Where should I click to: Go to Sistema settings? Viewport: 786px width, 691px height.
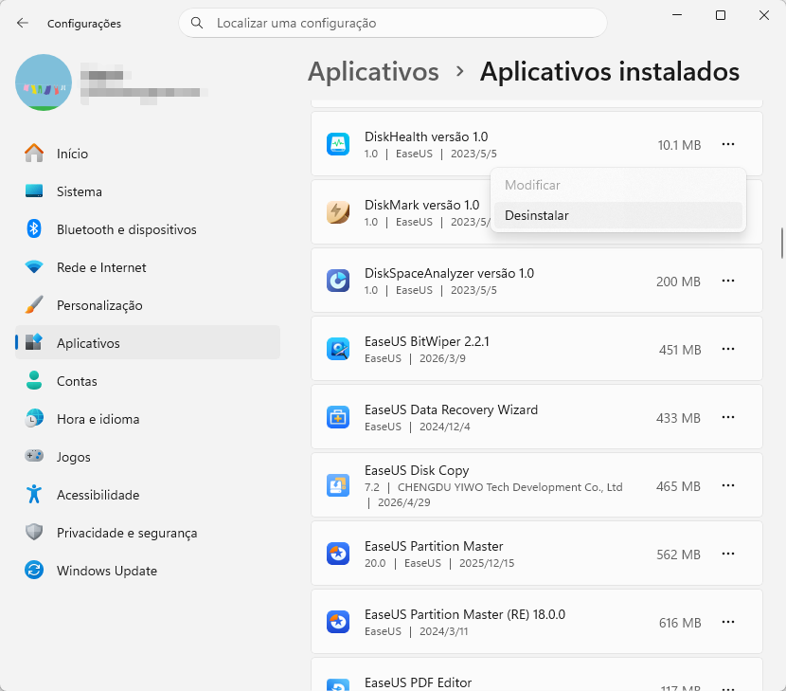[x=148, y=191]
